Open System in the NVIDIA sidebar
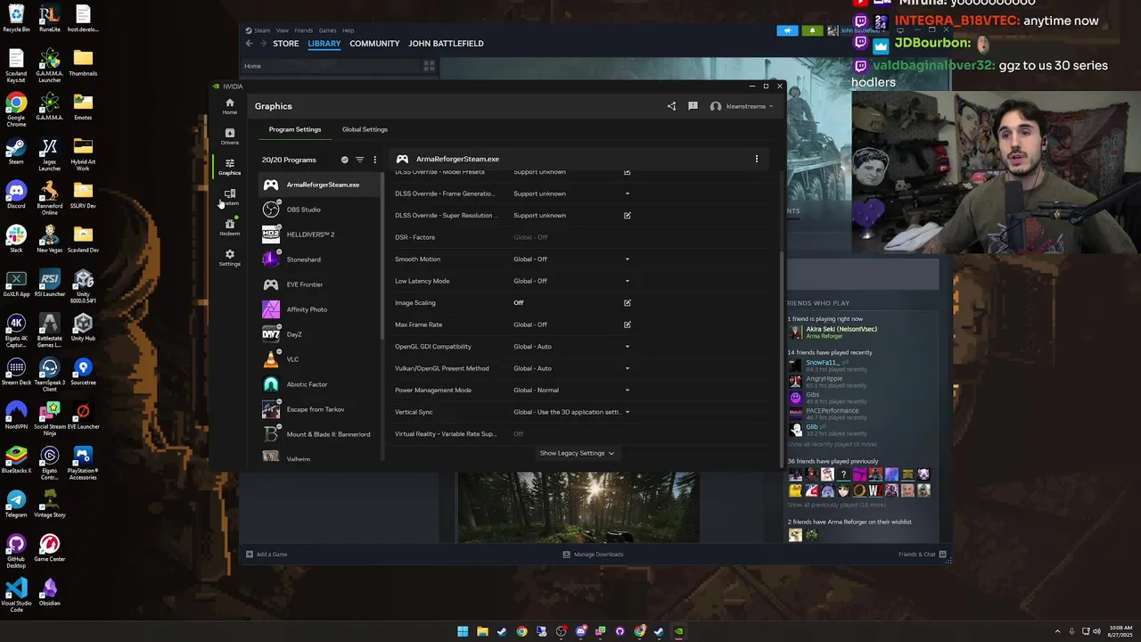Image resolution: width=1141 pixels, height=642 pixels. [x=230, y=197]
